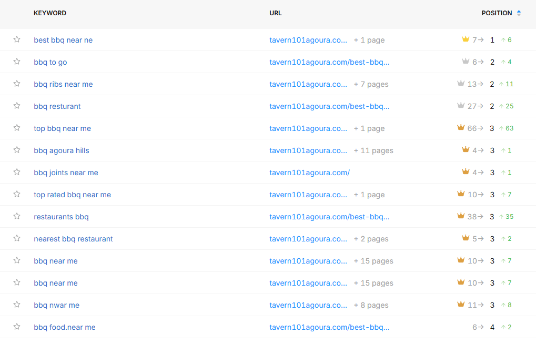Viewport: 536px width, 344px height.
Task: Click the star icon next to "bbq joints near me"
Action: [17, 172]
